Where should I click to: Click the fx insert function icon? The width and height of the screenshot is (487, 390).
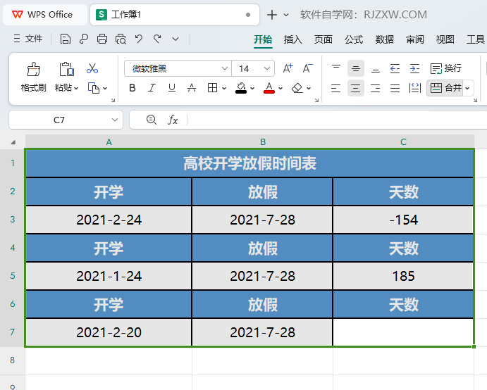click(x=173, y=120)
